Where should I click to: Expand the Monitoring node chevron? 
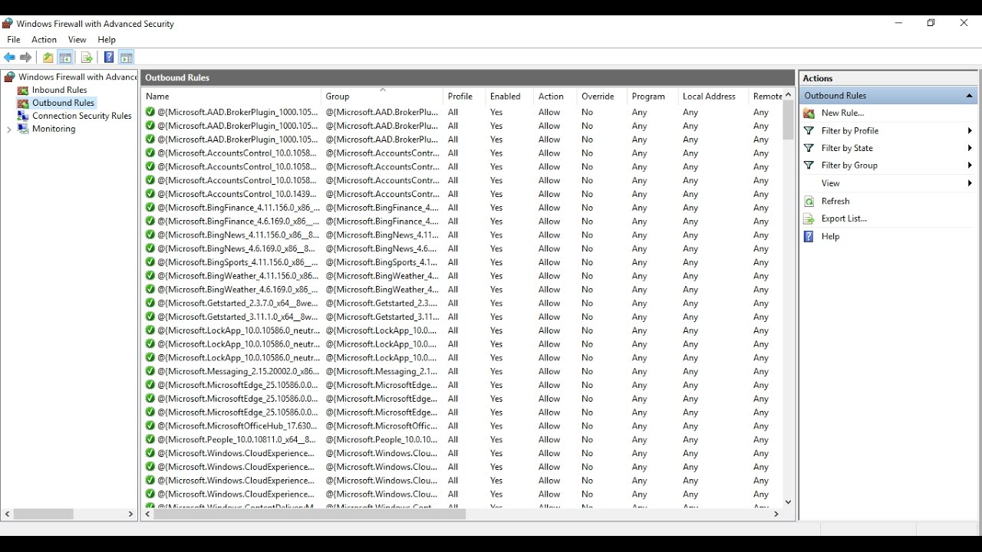coord(9,130)
